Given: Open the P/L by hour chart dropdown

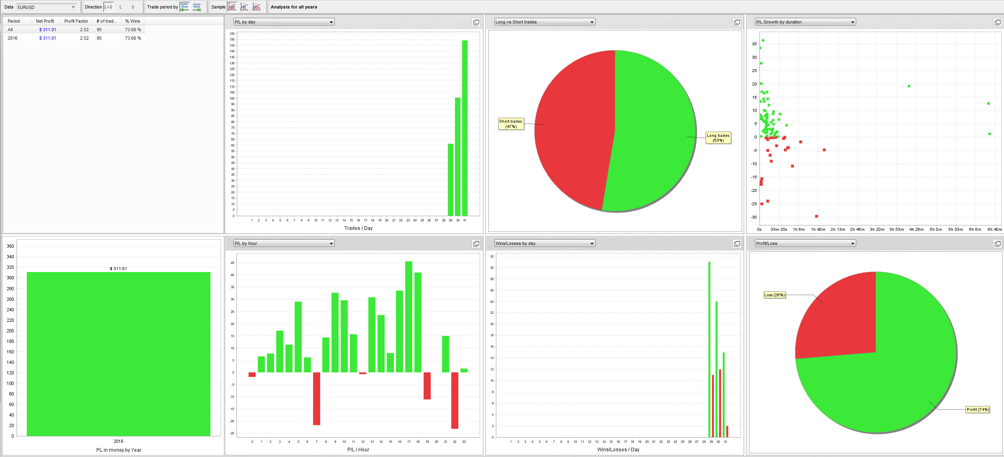Looking at the screenshot, I should (284, 243).
